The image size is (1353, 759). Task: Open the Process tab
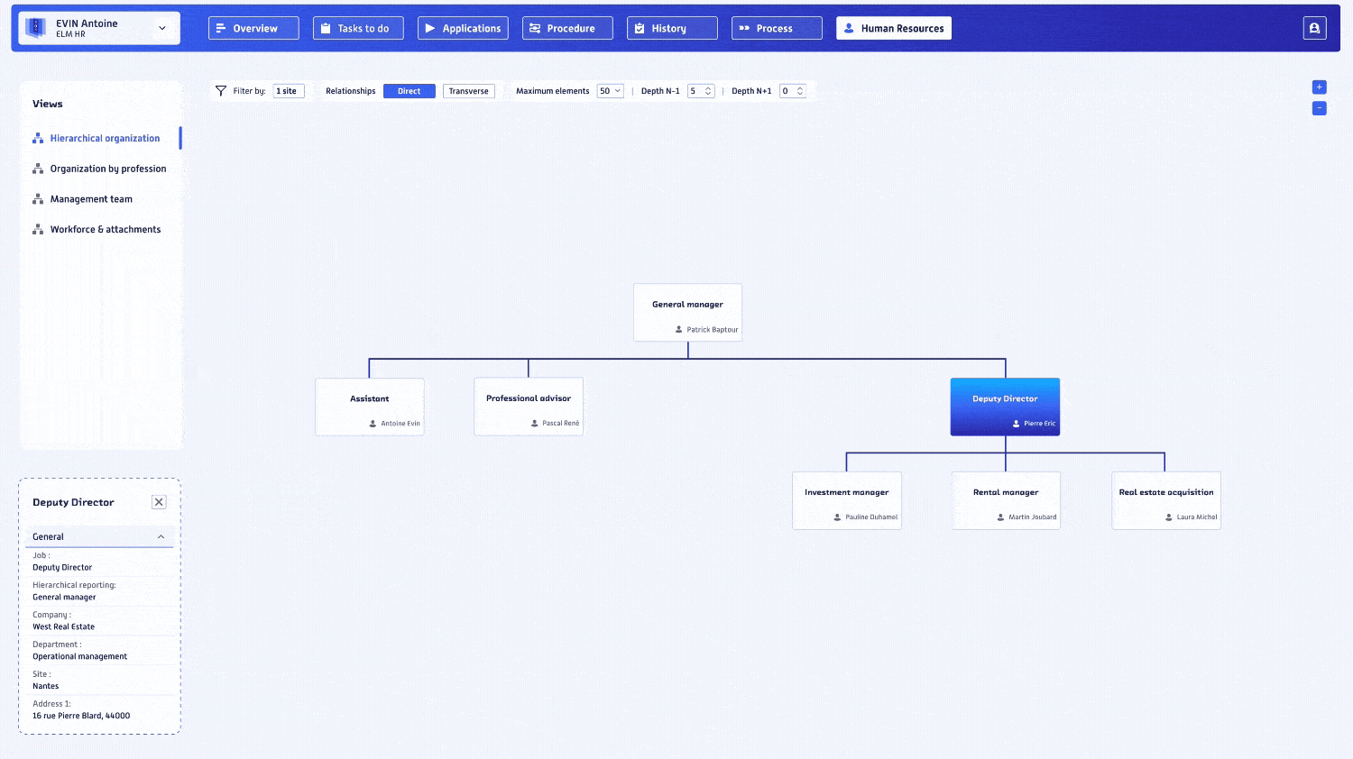(777, 28)
